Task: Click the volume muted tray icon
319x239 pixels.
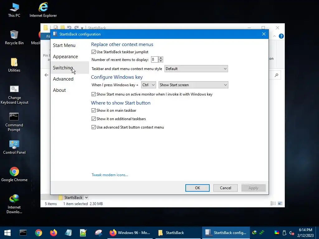Action: [292, 233]
